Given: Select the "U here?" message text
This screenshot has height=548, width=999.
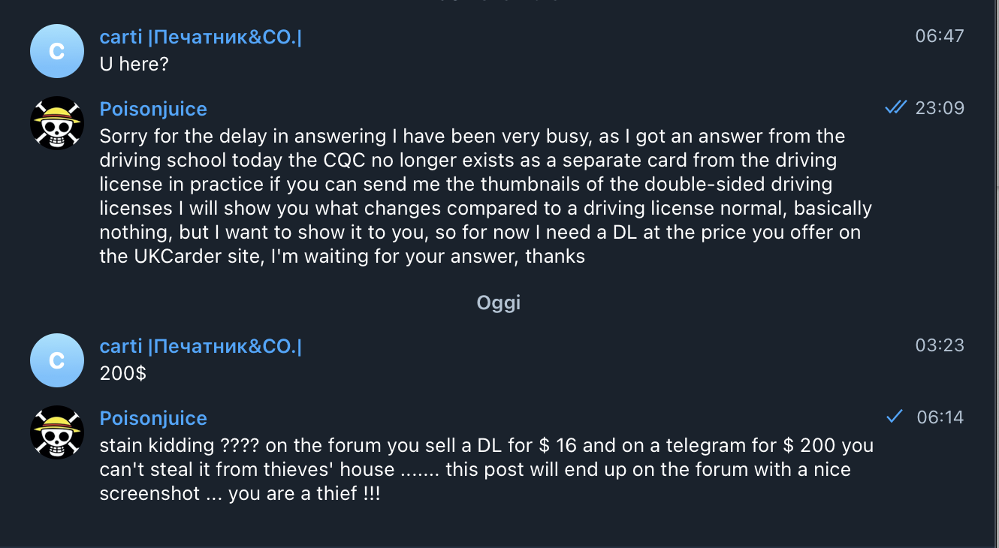Looking at the screenshot, I should [x=134, y=65].
